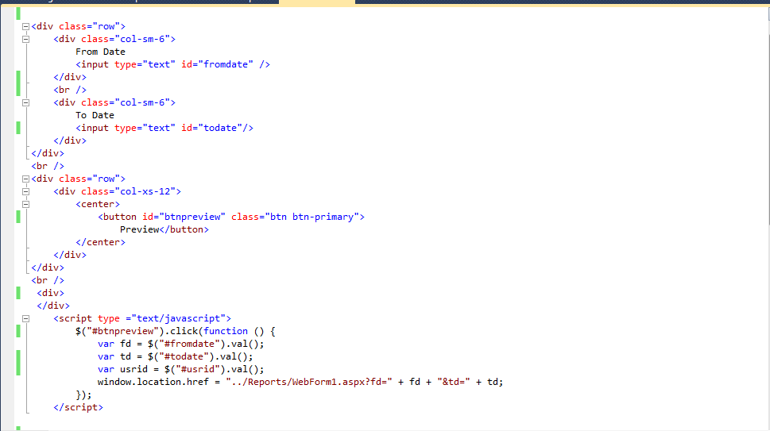Click the Preview</button> text line
The image size is (770, 431).
(x=164, y=229)
